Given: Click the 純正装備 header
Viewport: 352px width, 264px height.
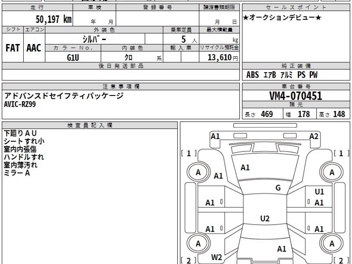Looking at the screenshot, I should (x=296, y=66).
